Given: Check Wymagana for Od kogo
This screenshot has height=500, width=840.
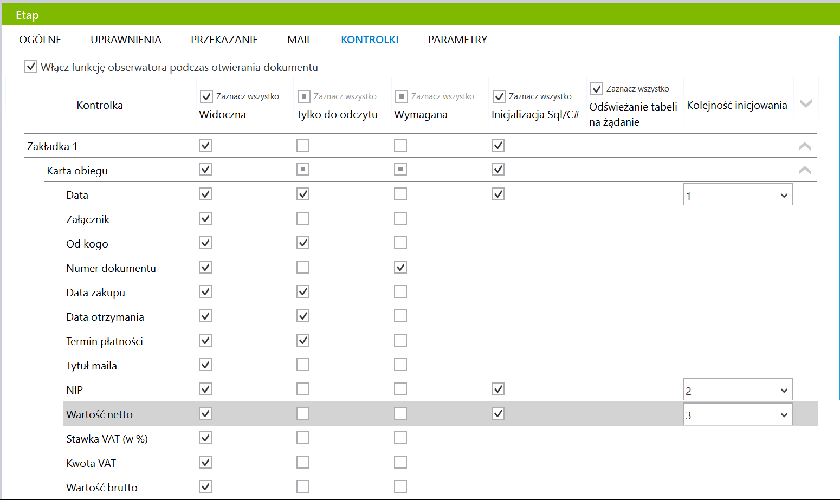Looking at the screenshot, I should (x=400, y=243).
